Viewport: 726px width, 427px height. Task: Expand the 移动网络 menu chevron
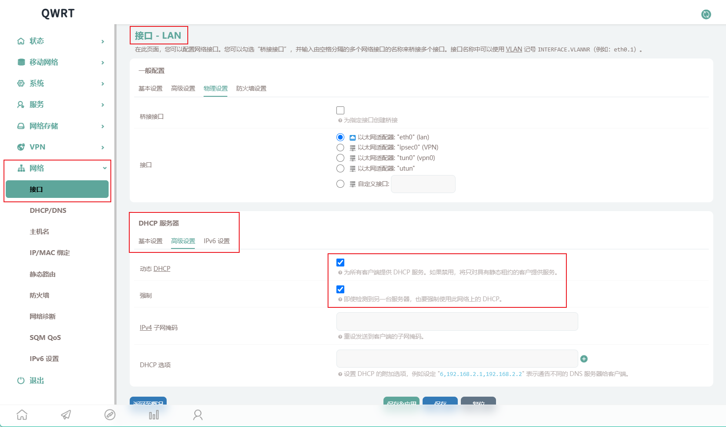pos(103,62)
